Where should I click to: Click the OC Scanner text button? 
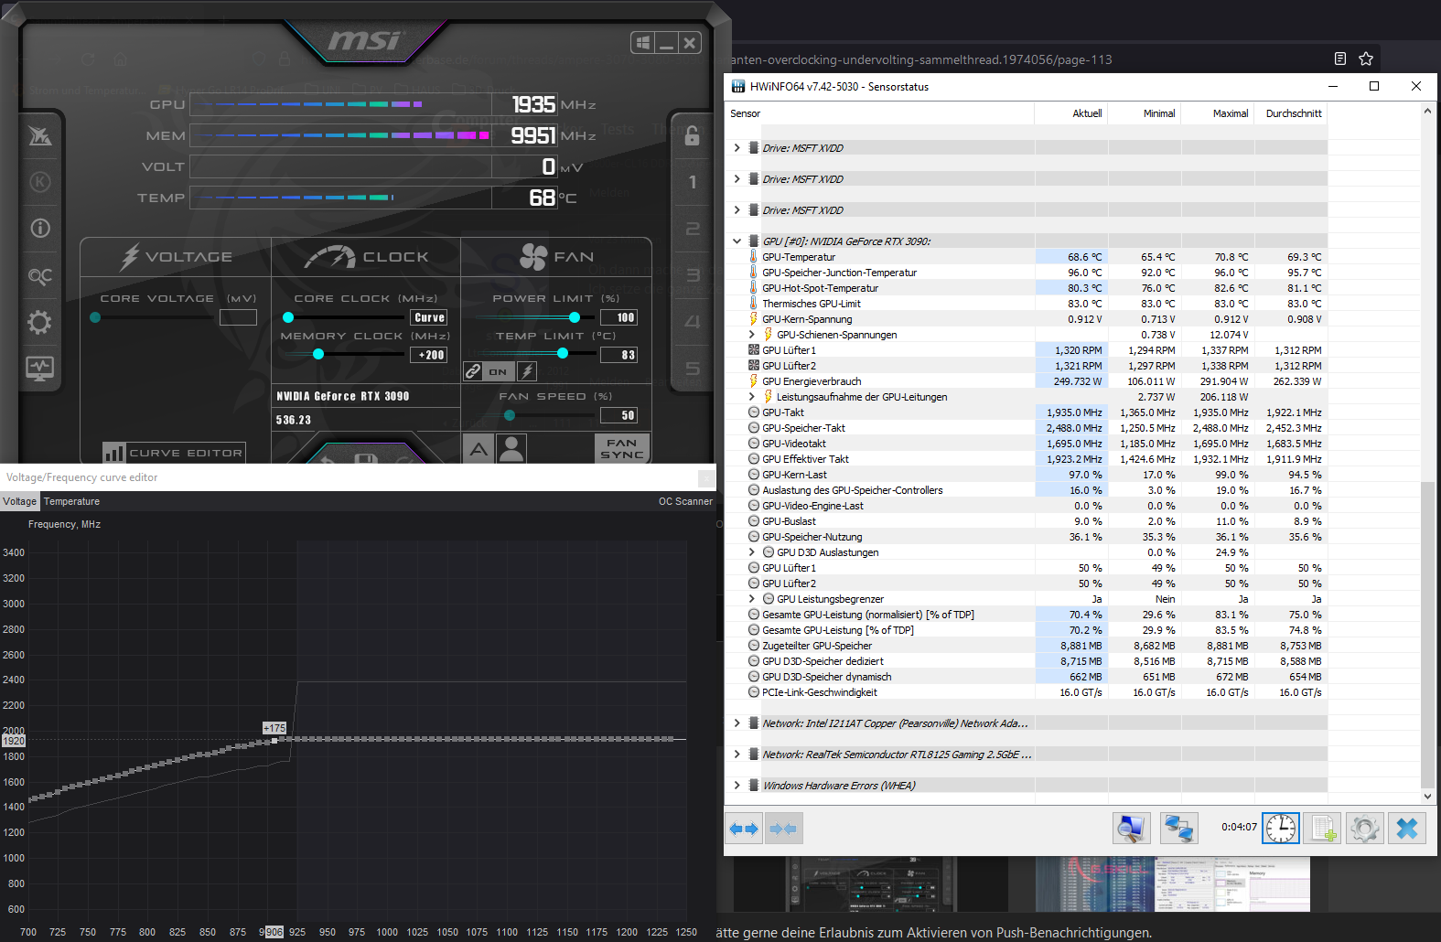685,501
